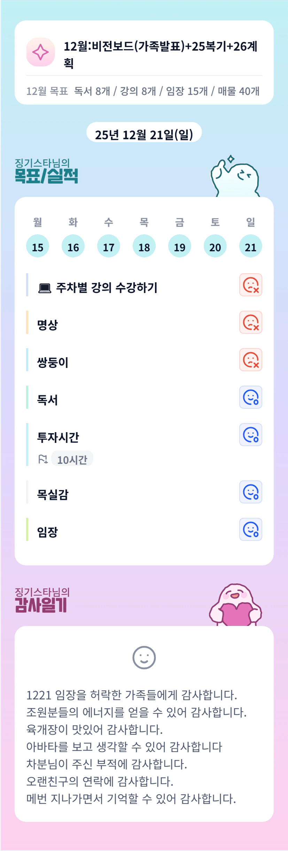Click the pink sparkle star icon
This screenshot has height=851, width=288.
tap(40, 52)
